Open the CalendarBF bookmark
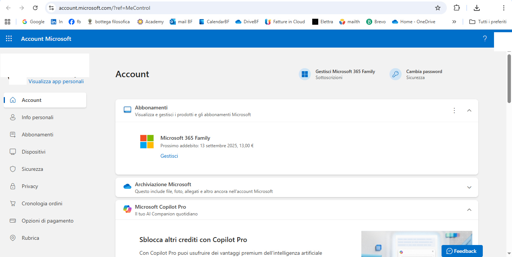Screen dimensions: 512x257 click(214, 22)
